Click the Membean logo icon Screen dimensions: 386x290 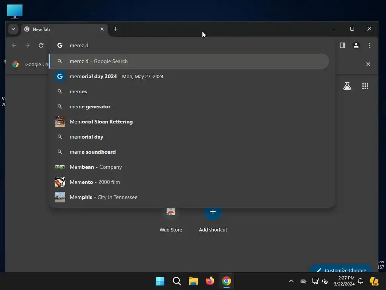pos(60,167)
